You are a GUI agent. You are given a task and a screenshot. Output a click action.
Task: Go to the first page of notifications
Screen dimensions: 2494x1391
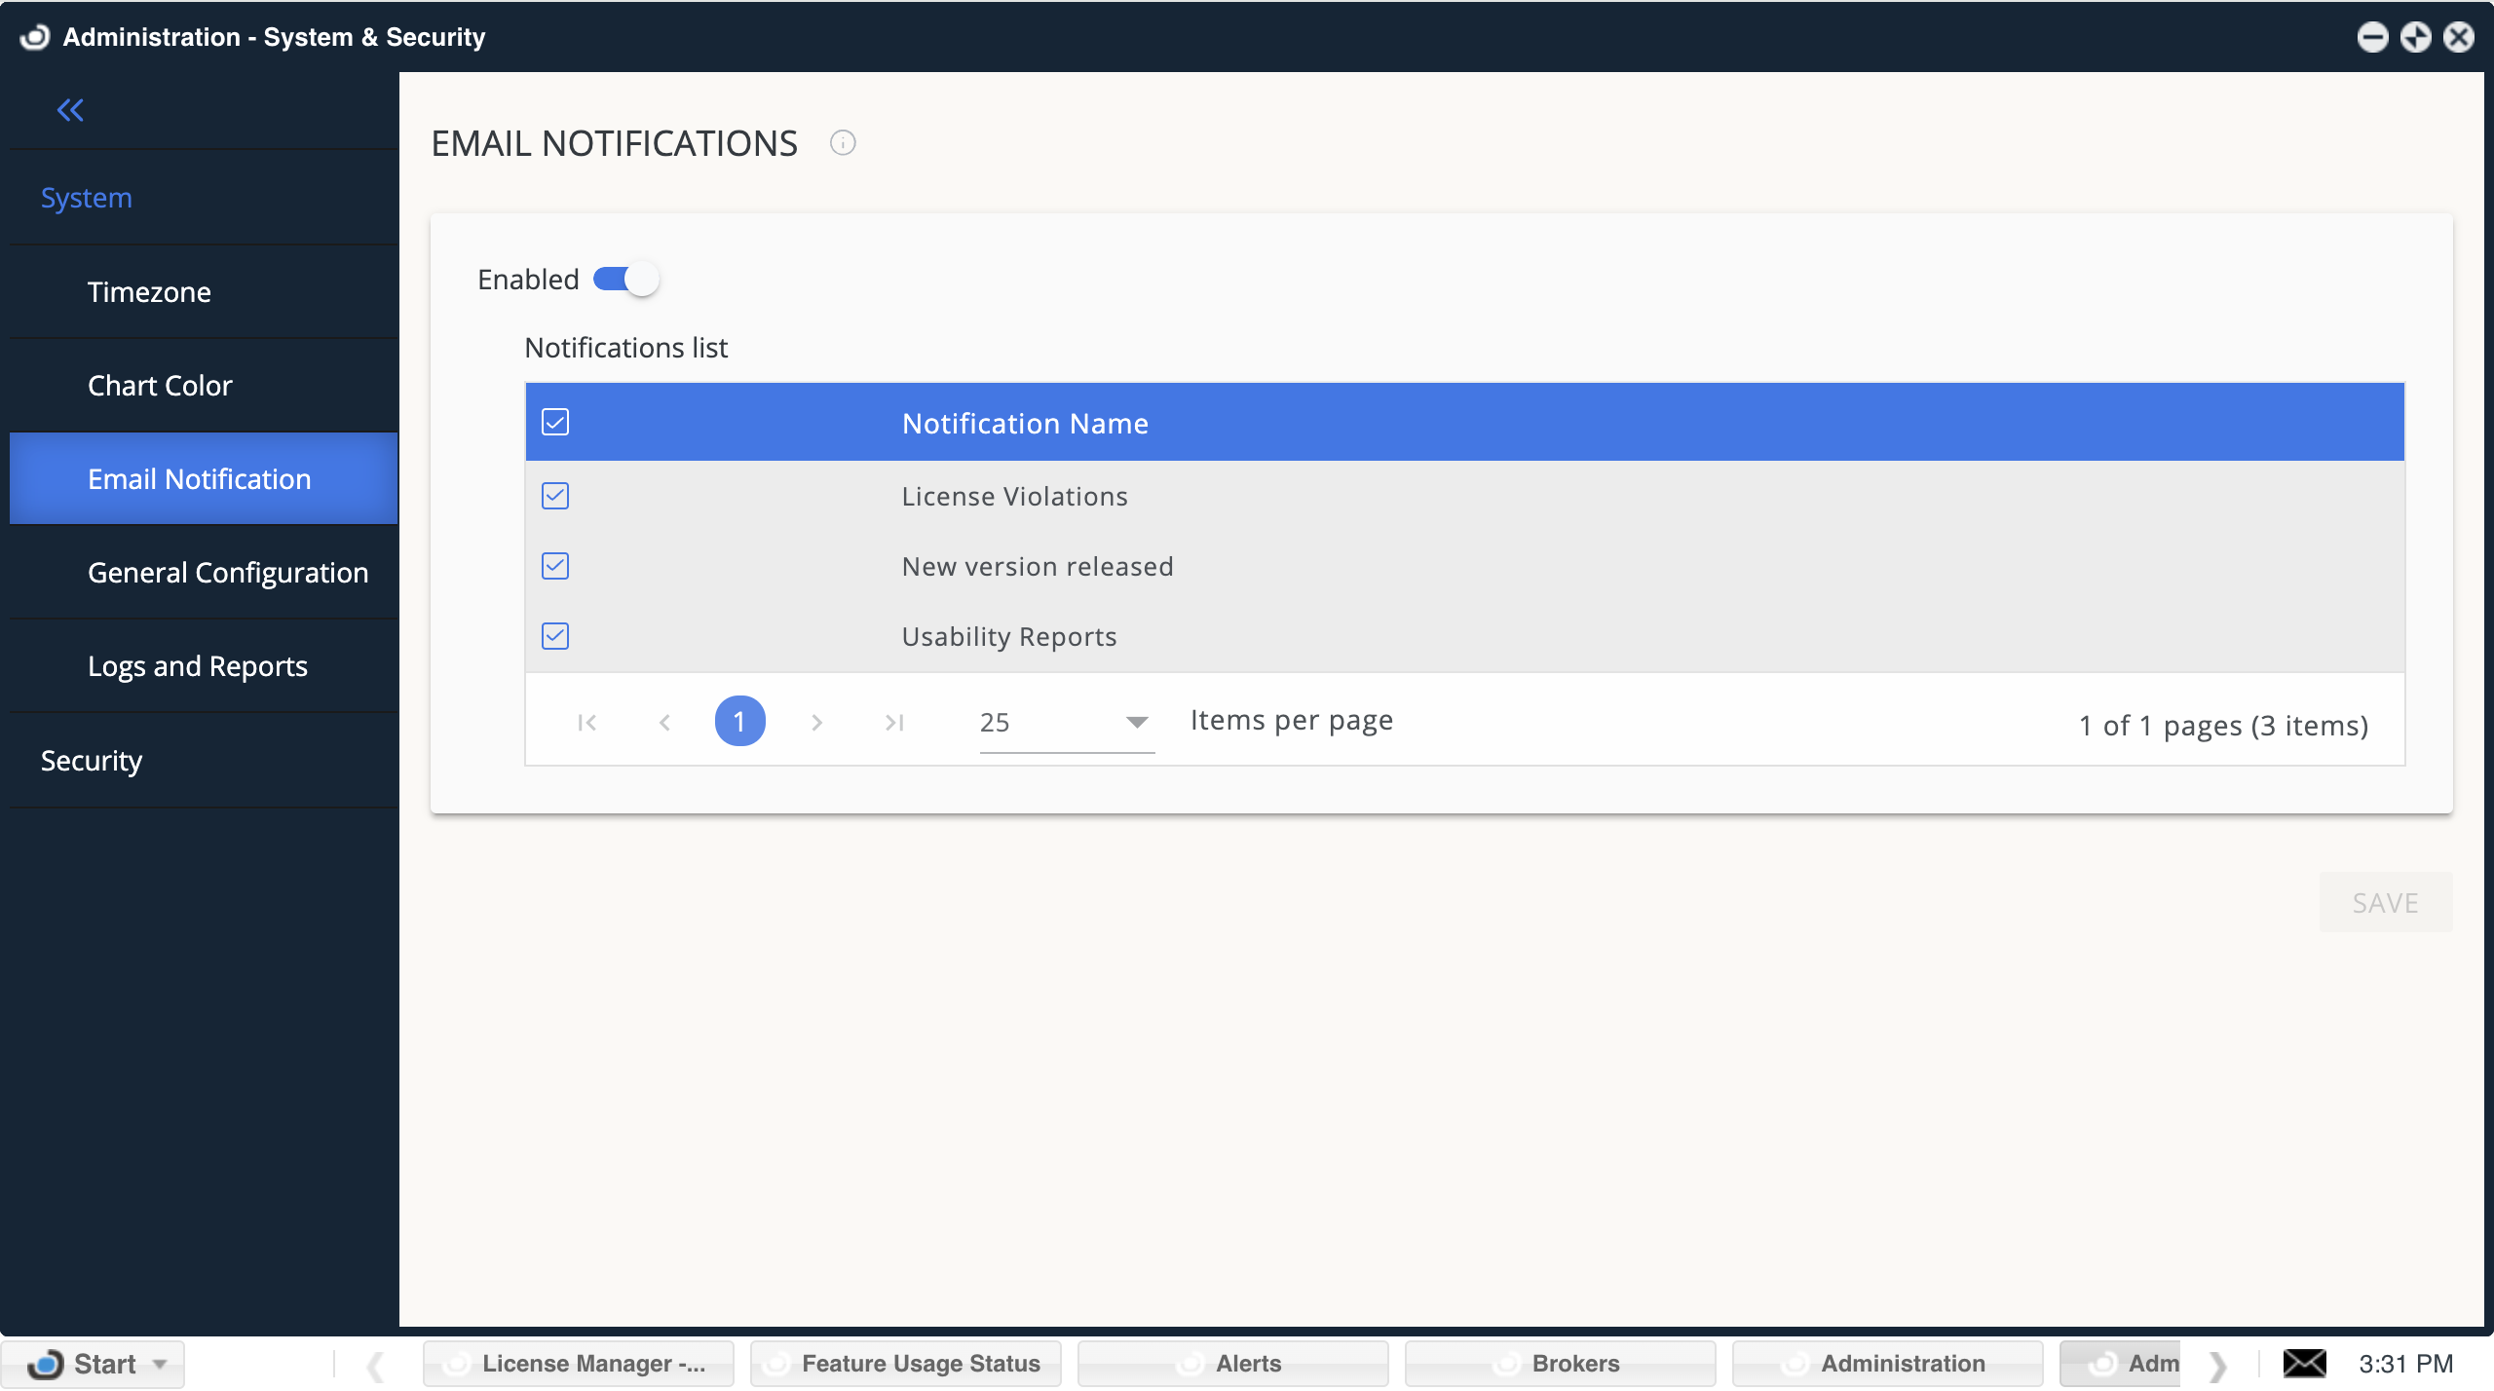586,721
